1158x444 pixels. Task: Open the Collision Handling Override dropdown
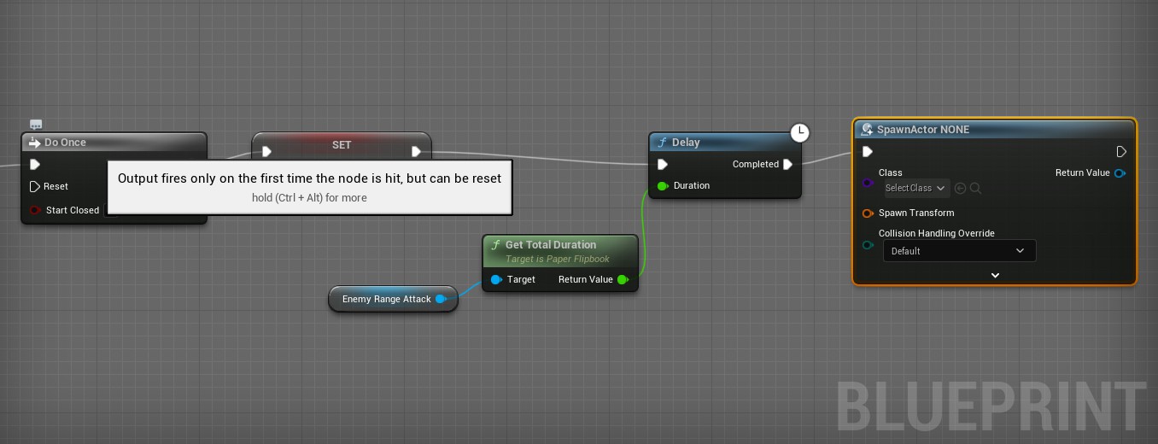click(x=958, y=251)
